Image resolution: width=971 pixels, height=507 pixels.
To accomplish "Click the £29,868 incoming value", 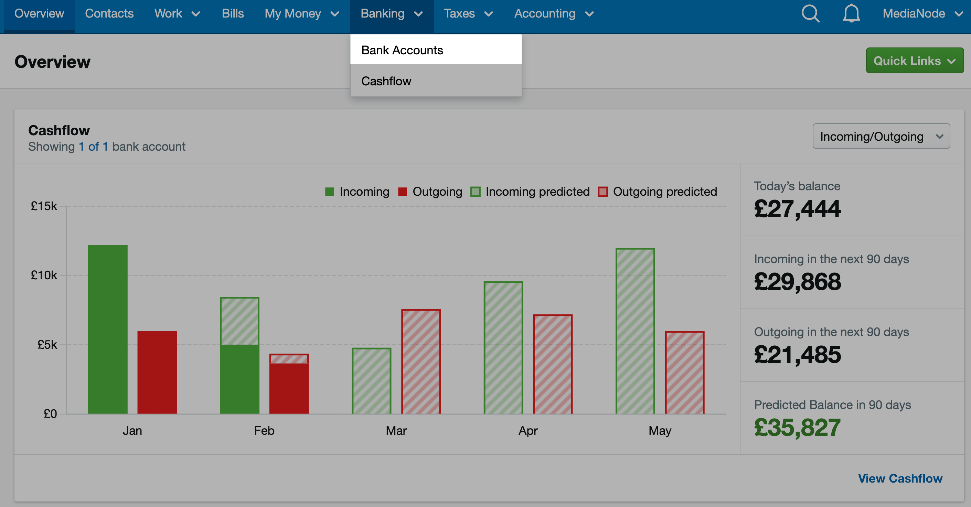I will pos(797,282).
